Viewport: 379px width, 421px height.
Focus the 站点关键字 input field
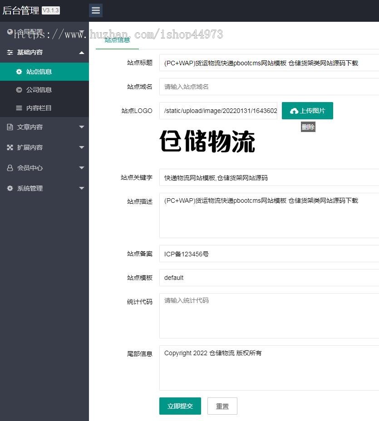tap(269, 177)
